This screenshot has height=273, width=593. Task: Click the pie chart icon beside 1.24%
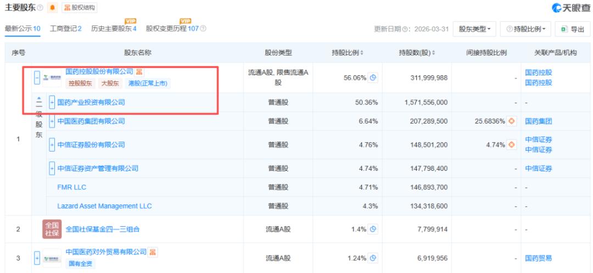pyautogui.click(x=373, y=258)
